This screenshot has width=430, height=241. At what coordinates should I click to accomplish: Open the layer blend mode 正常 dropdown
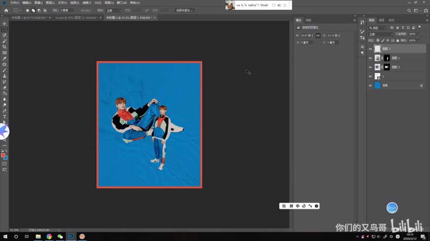pos(381,34)
